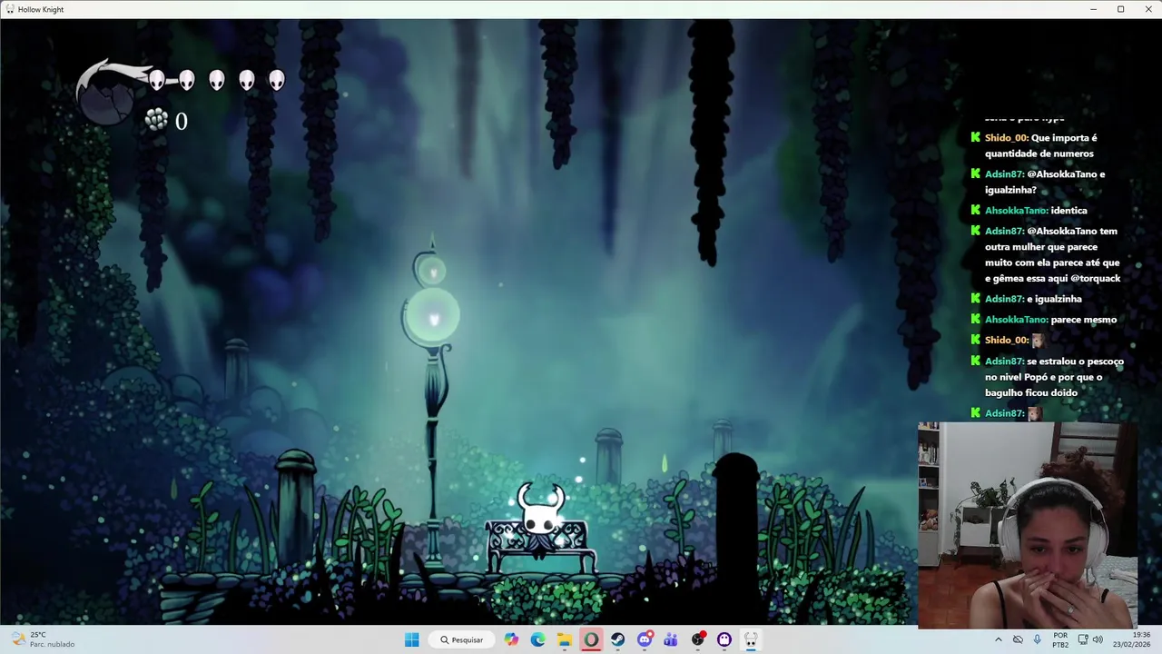
Task: Open the POR PTB2 keyboard language switcher
Action: tap(1060, 639)
